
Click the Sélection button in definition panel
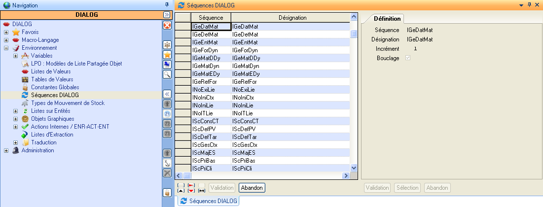(x=407, y=188)
